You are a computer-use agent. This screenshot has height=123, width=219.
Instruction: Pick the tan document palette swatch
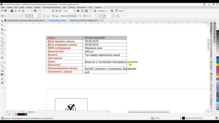tap(16, 114)
